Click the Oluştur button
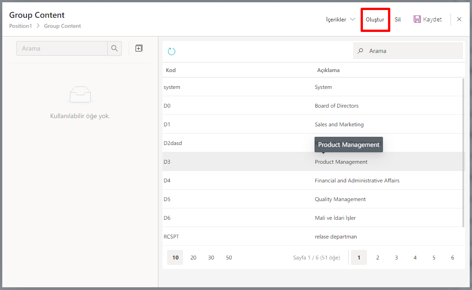 click(375, 20)
